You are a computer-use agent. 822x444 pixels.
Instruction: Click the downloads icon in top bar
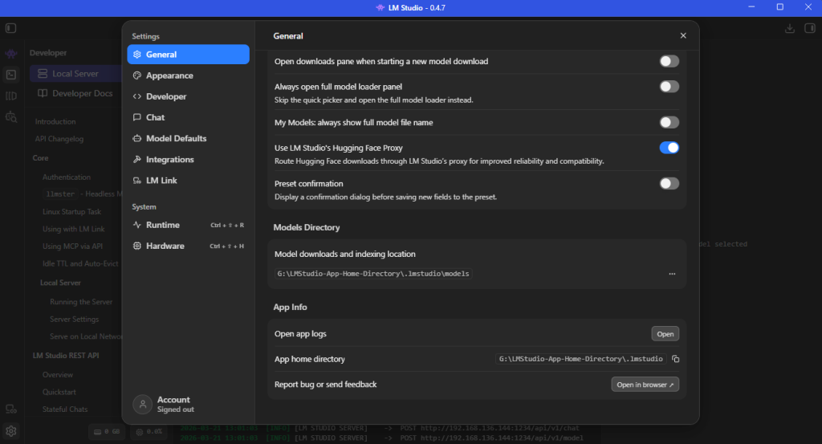(789, 28)
